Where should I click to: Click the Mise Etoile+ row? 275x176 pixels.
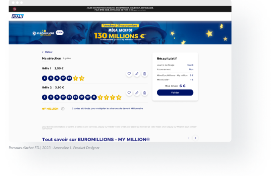175,80
